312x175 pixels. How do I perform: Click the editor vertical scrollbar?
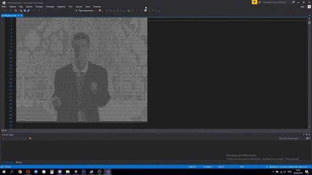coord(309,74)
